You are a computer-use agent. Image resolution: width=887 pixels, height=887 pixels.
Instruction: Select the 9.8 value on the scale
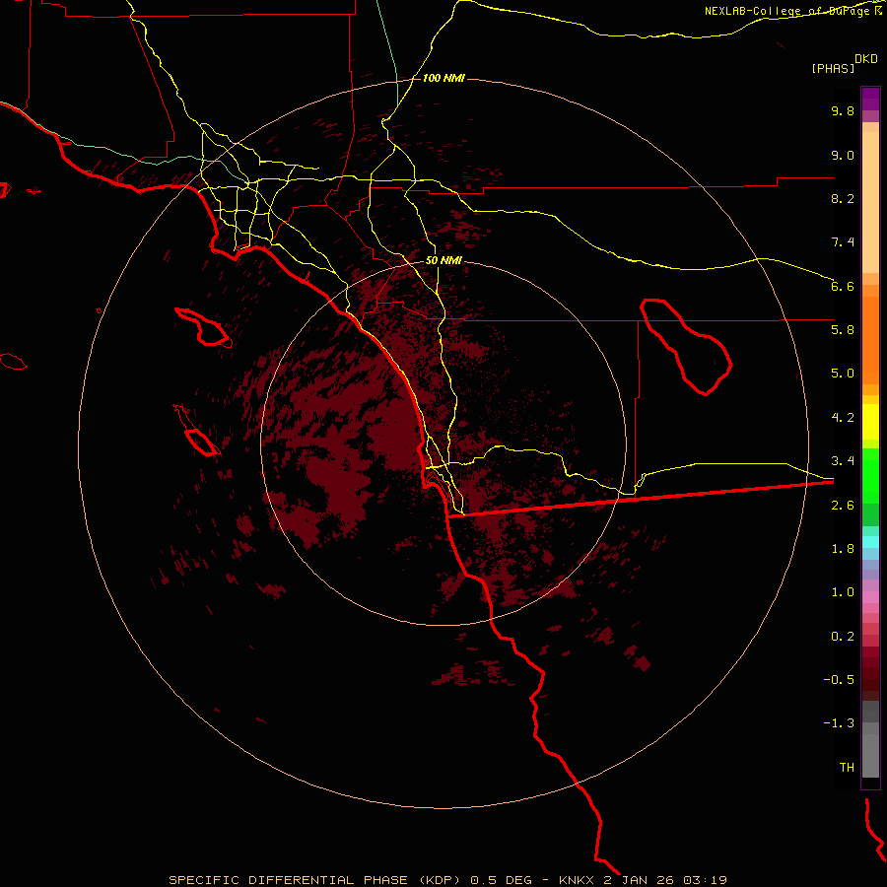tap(843, 110)
